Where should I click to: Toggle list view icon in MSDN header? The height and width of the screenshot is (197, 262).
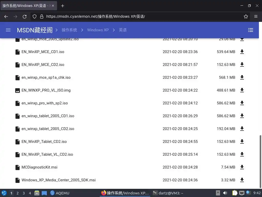point(250,30)
